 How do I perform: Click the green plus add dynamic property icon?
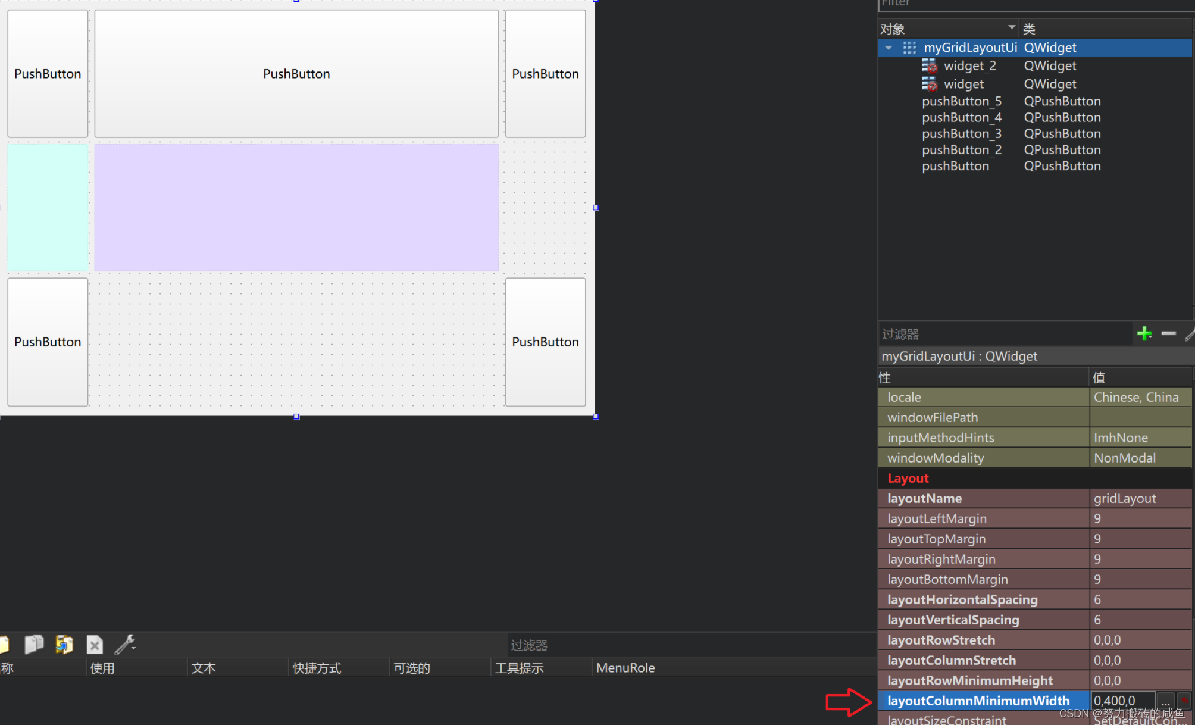(x=1144, y=333)
